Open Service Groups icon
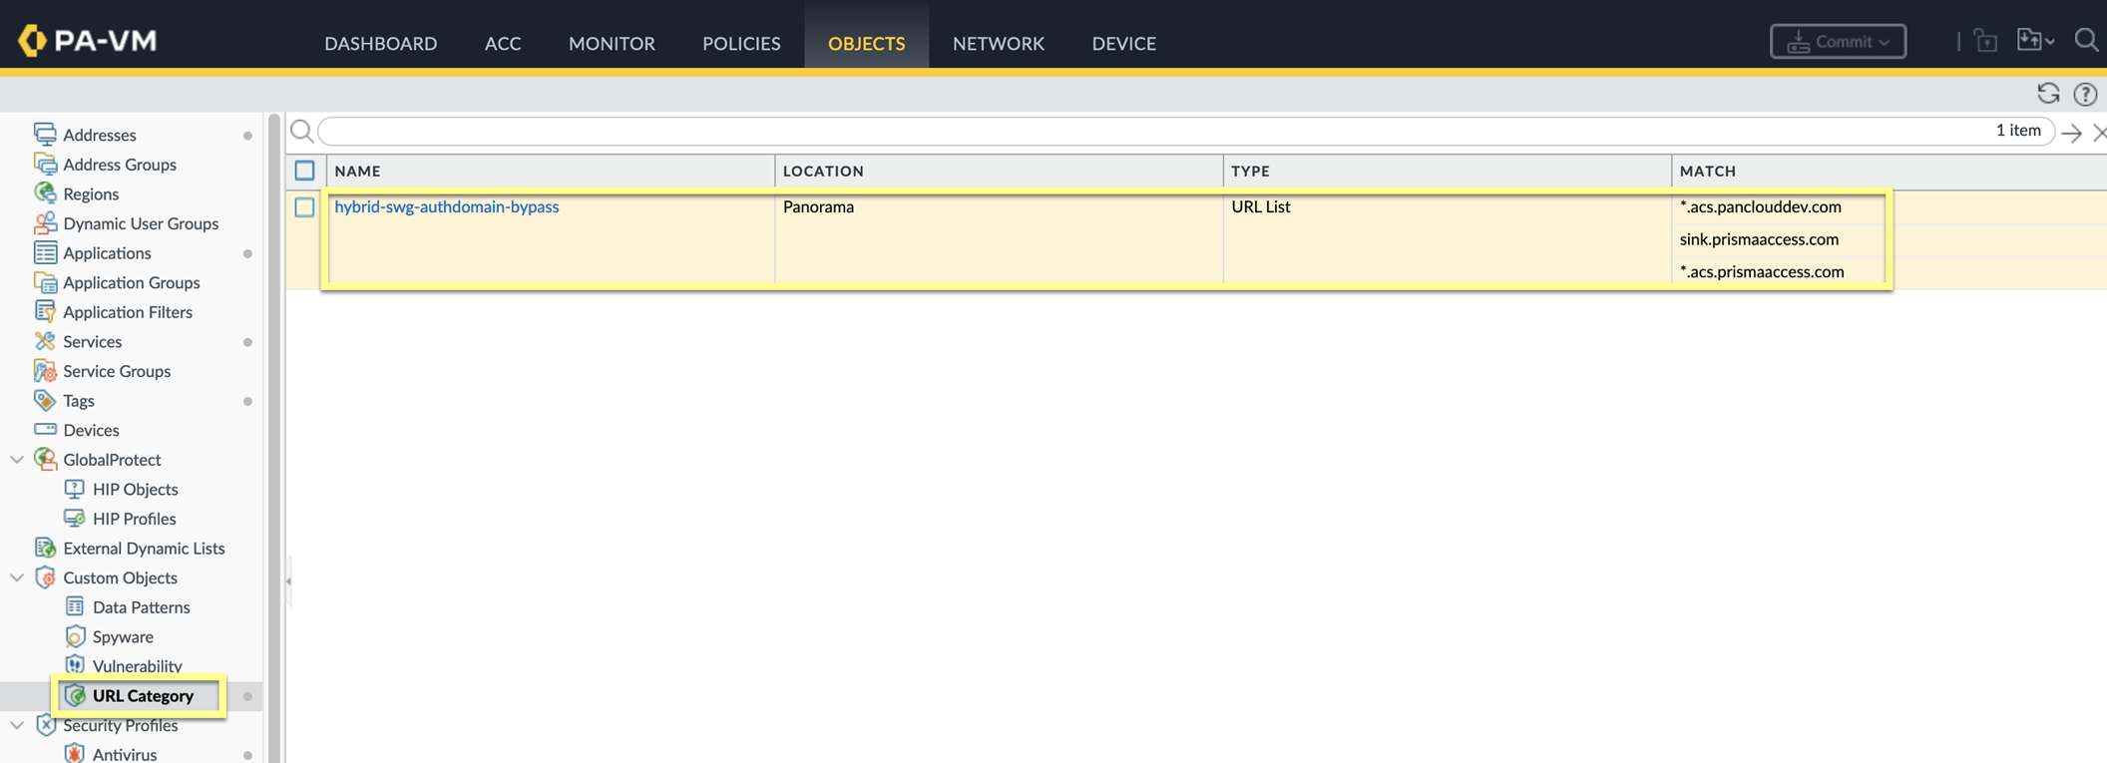This screenshot has height=763, width=2107. click(45, 371)
